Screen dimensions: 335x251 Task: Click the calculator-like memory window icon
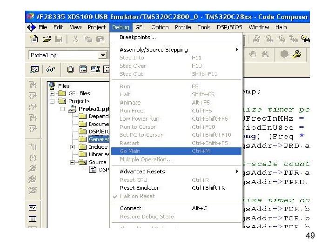click(x=83, y=69)
